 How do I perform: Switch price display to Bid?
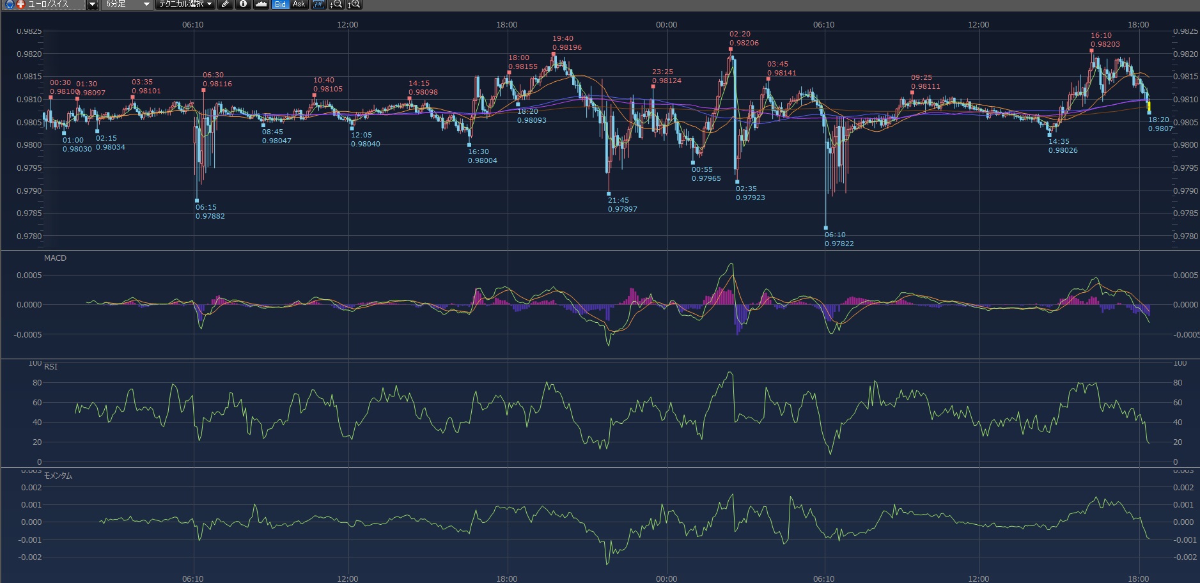280,4
